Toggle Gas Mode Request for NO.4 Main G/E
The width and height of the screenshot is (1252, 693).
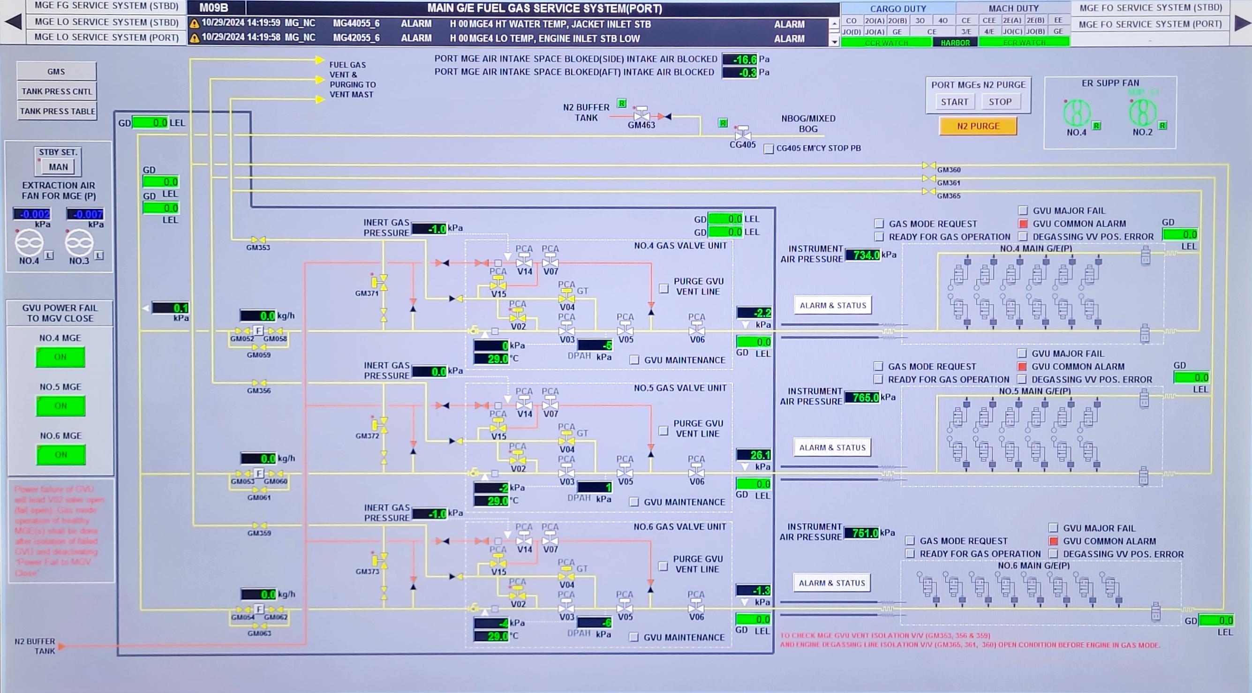879,224
